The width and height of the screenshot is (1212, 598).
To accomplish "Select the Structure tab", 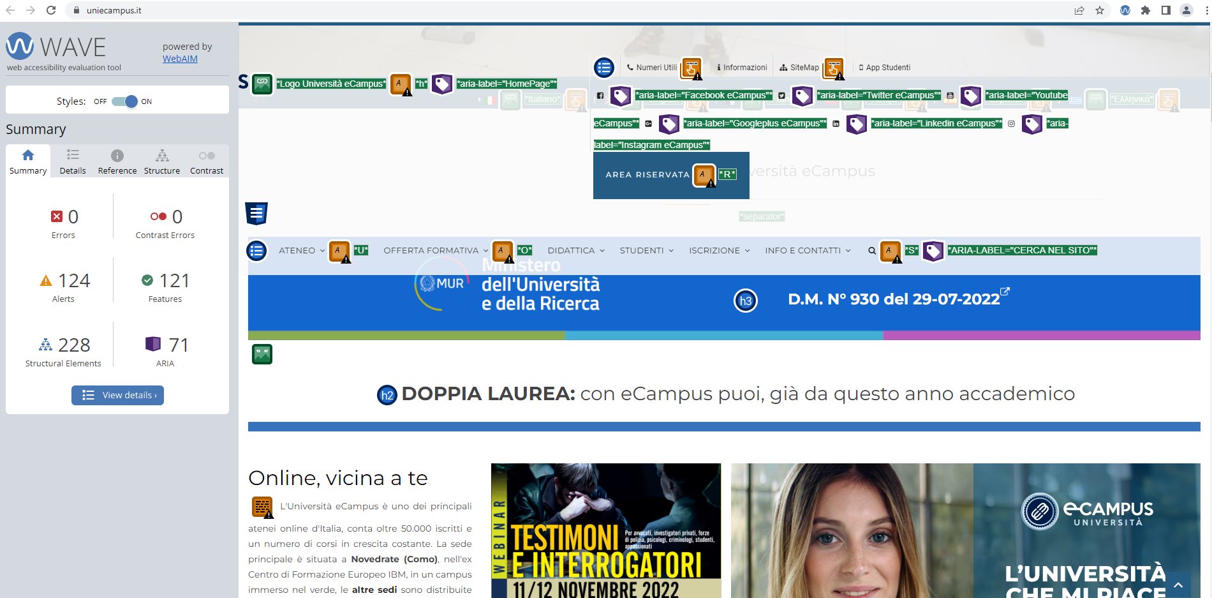I will coord(162,161).
